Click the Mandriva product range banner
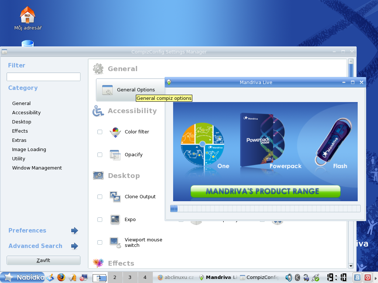 point(265,191)
